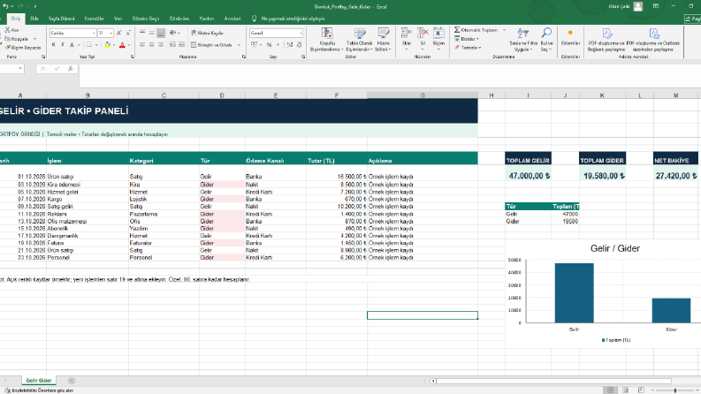Image resolution: width=701 pixels, height=394 pixels.
Task: Open the Doldur fill dropdown
Action: click(467, 39)
